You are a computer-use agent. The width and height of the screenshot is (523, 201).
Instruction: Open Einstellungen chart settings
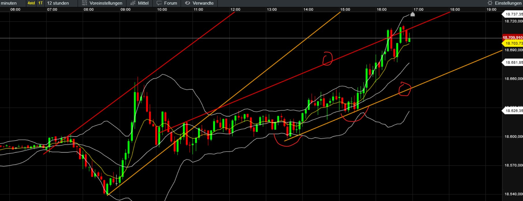[x=505, y=3]
